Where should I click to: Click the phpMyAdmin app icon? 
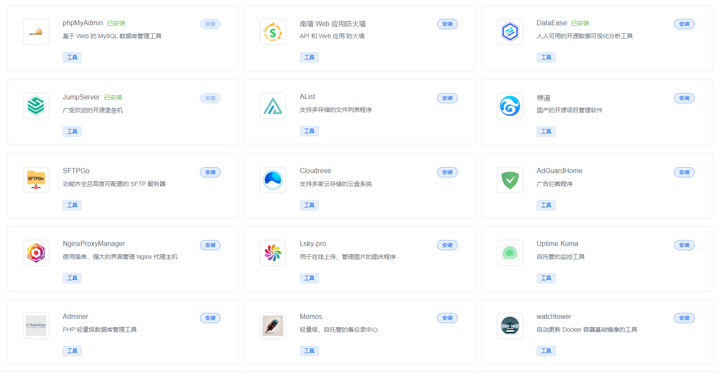36,32
